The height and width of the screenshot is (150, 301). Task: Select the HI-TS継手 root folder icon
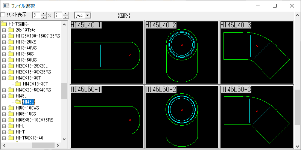4,24
